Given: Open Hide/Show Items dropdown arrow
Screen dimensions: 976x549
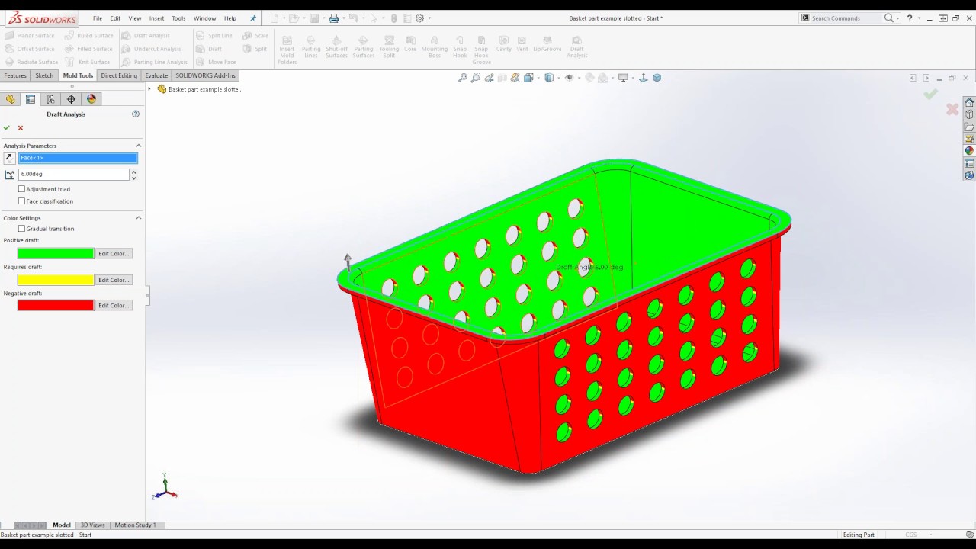Looking at the screenshot, I should point(578,78).
